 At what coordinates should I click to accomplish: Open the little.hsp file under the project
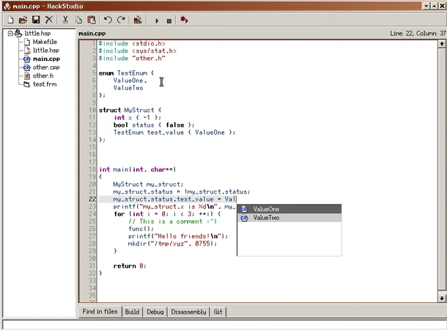click(x=46, y=51)
